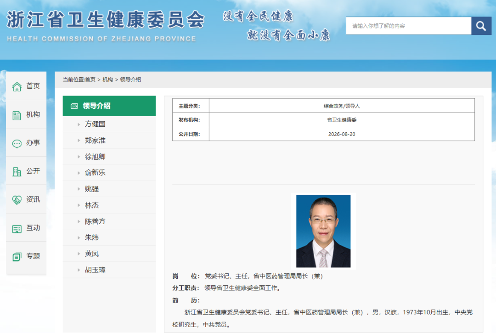Expand the arrow next to 郑家淮

(x=79, y=141)
